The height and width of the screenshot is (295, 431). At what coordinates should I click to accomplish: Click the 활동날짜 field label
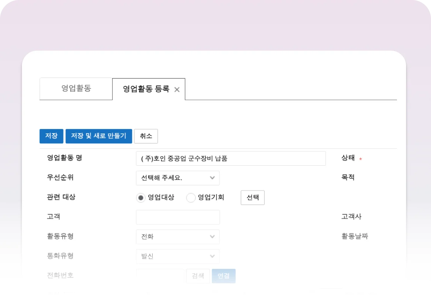point(355,236)
